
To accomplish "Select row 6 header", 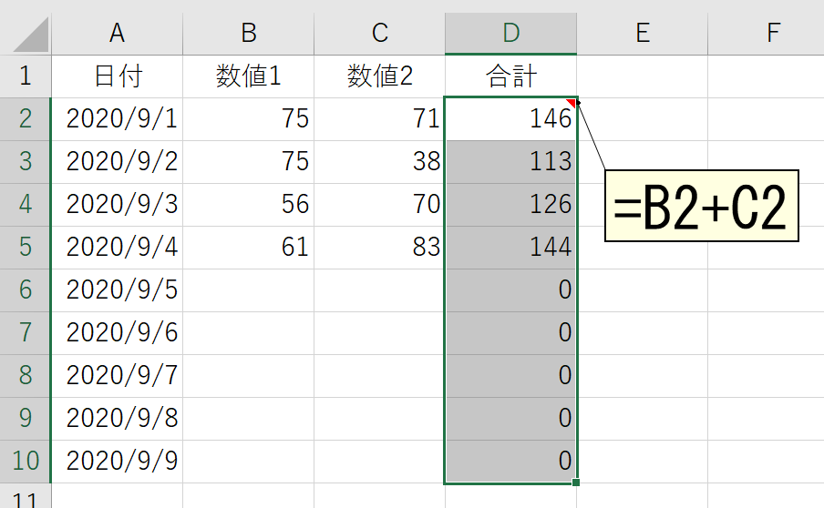I will tap(26, 290).
